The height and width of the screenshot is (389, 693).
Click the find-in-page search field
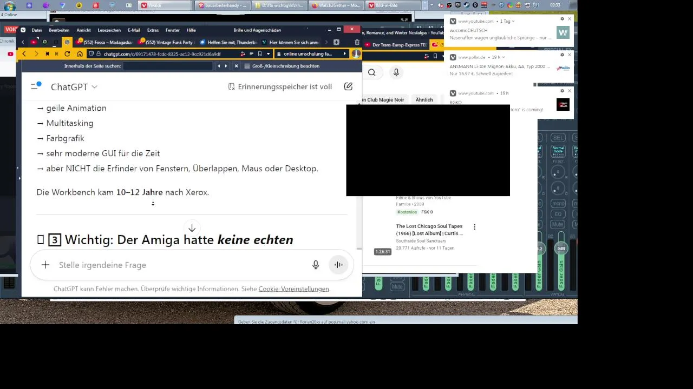click(x=168, y=66)
